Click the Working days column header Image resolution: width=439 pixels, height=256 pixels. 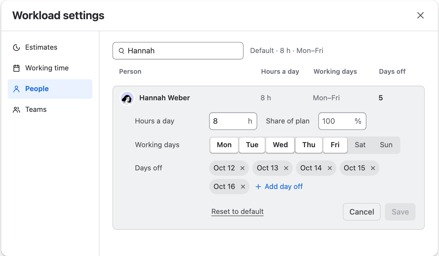[x=335, y=72]
